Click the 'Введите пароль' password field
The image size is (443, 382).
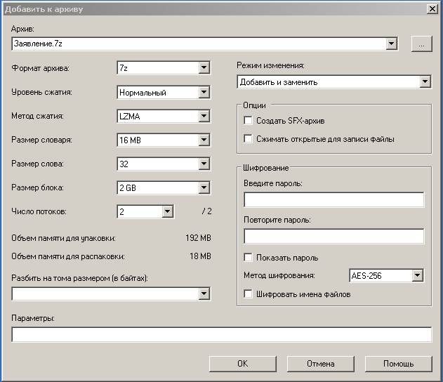pos(334,199)
